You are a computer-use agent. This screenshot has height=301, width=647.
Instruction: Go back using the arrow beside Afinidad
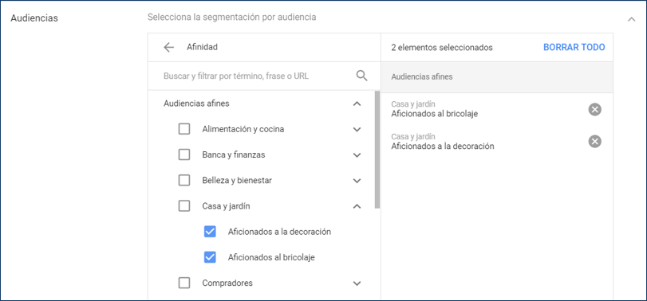tap(169, 47)
